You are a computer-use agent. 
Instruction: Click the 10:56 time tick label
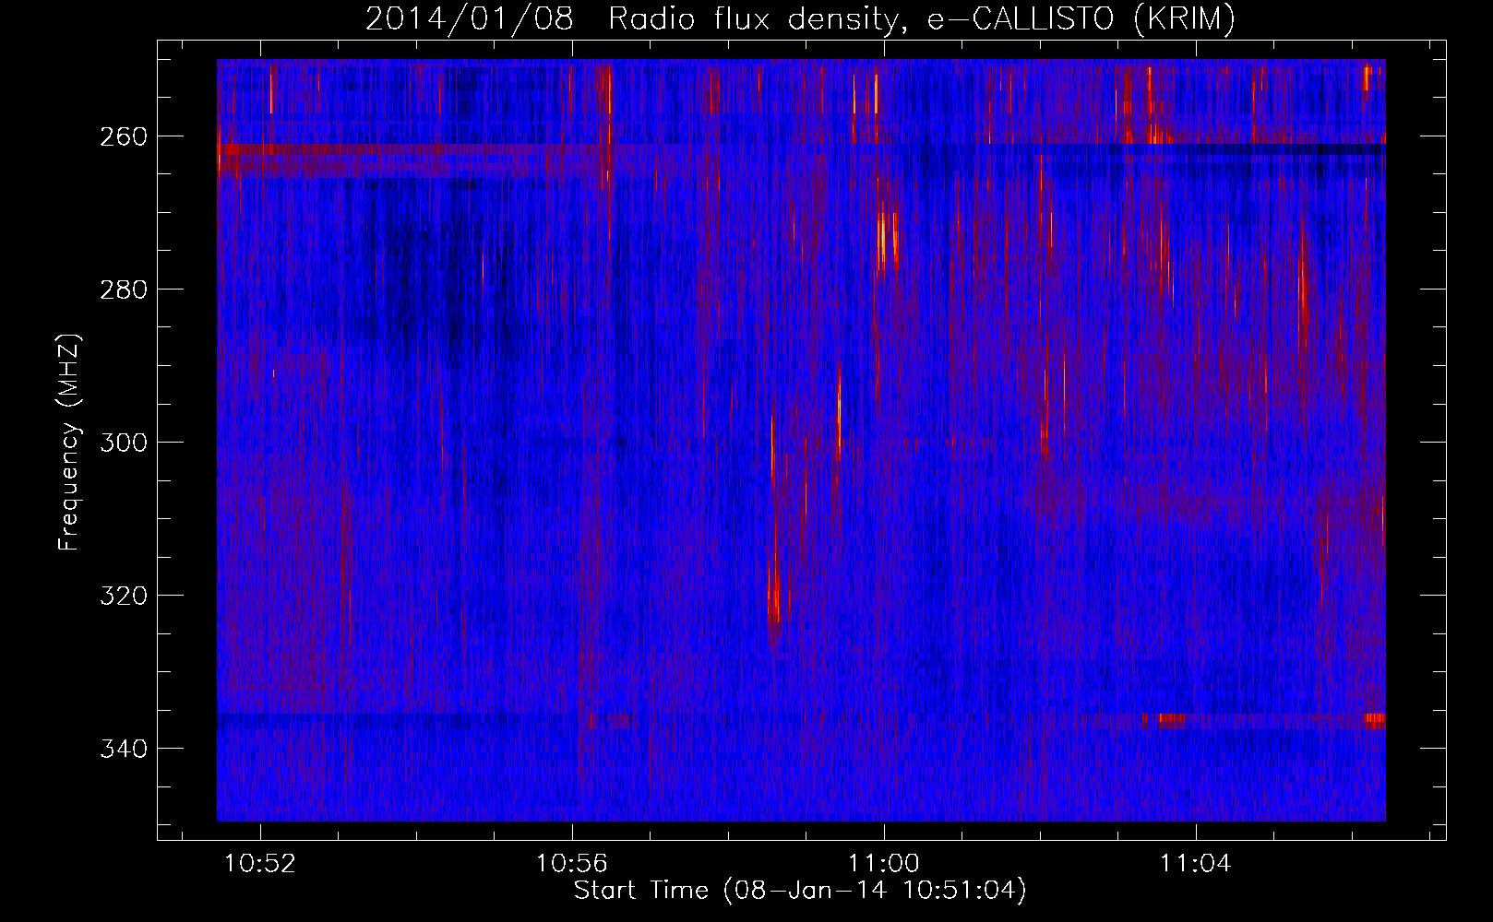[x=572, y=864]
